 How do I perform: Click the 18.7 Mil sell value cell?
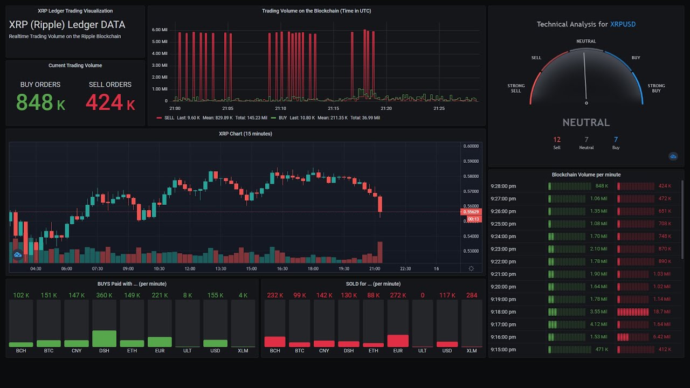click(x=663, y=312)
